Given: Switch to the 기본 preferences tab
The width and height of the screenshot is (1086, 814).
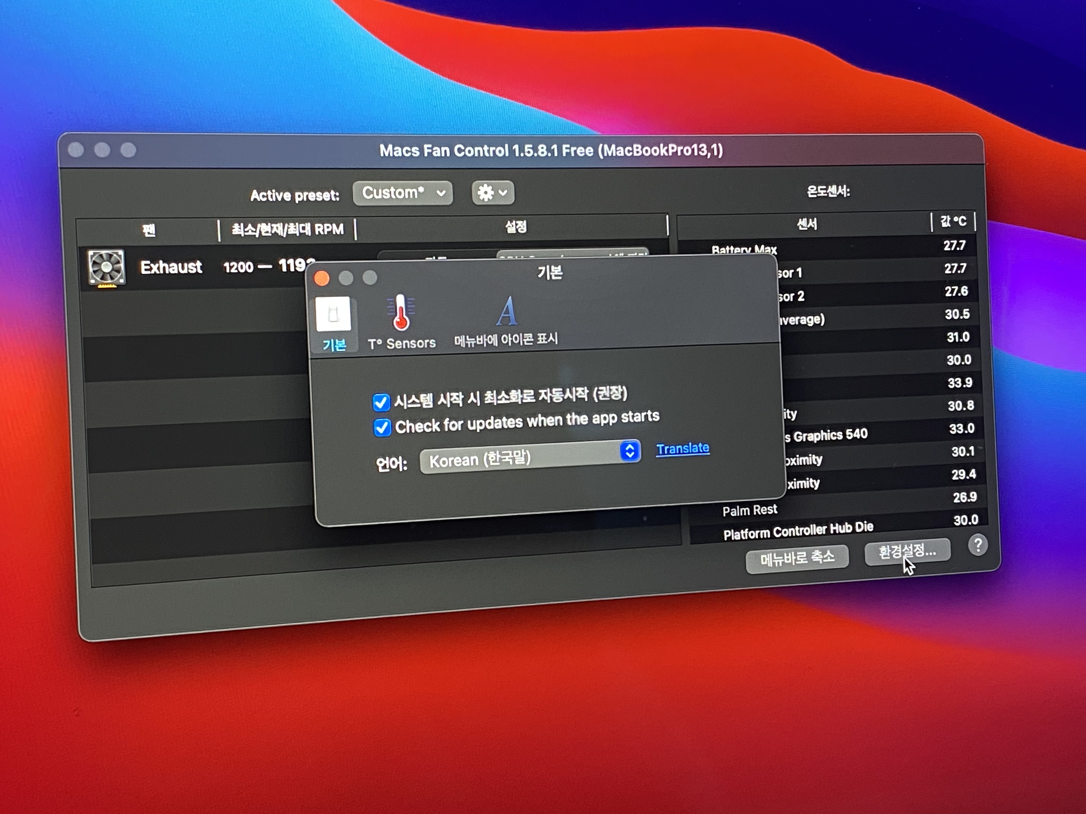Looking at the screenshot, I should tap(333, 323).
